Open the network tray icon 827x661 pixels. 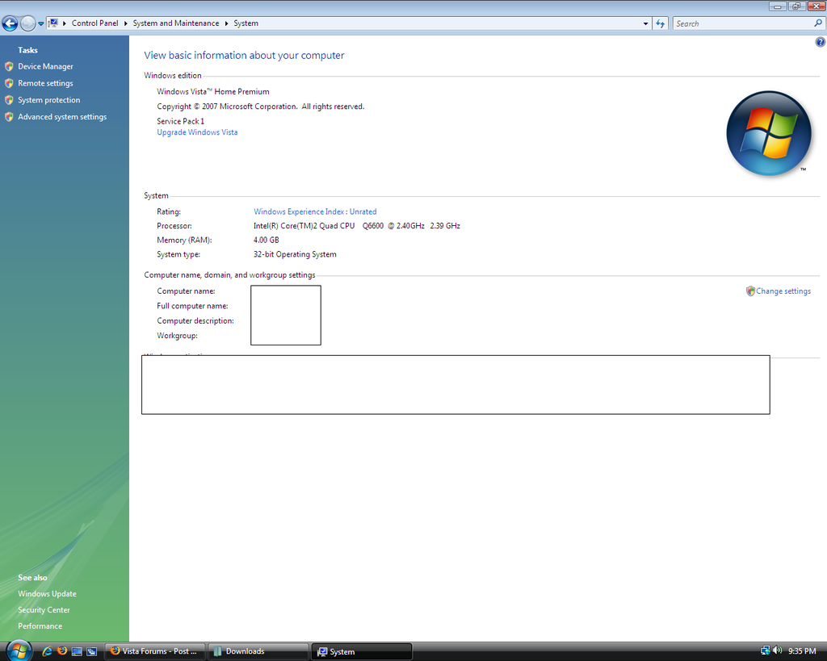click(766, 651)
